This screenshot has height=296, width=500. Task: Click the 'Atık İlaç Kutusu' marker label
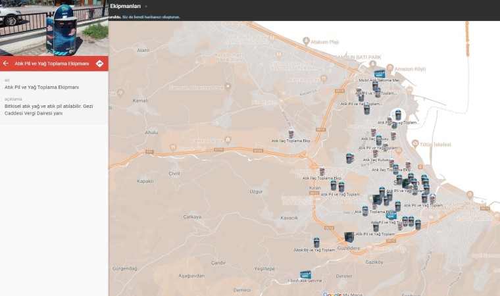[x=377, y=160]
